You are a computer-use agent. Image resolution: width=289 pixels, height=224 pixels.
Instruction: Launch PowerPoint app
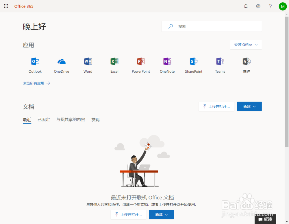[141, 65]
